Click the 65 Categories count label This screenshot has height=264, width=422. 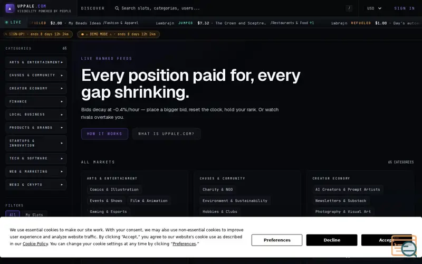coord(401,162)
